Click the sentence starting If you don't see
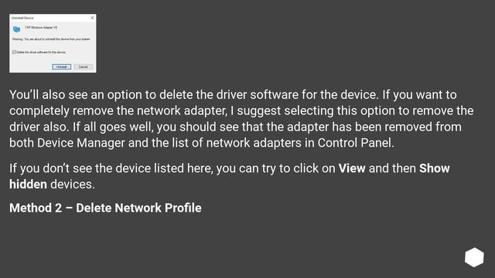This screenshot has height=278, width=495. pyautogui.click(x=230, y=176)
